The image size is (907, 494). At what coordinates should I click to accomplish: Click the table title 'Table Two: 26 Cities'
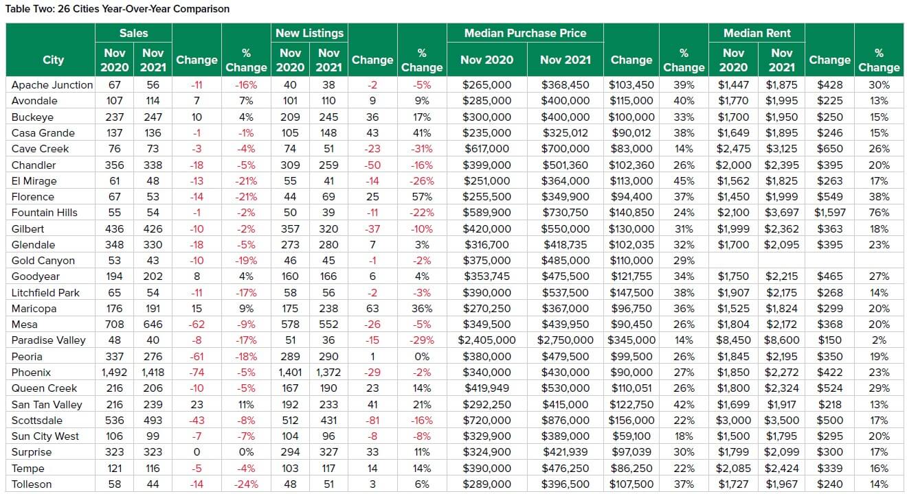[117, 9]
